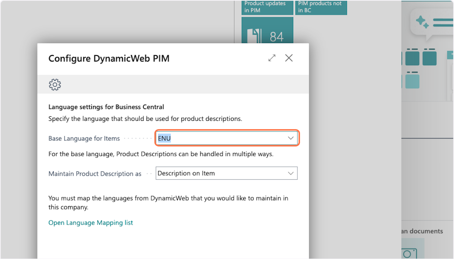Click into the ENU base language field

(x=219, y=138)
